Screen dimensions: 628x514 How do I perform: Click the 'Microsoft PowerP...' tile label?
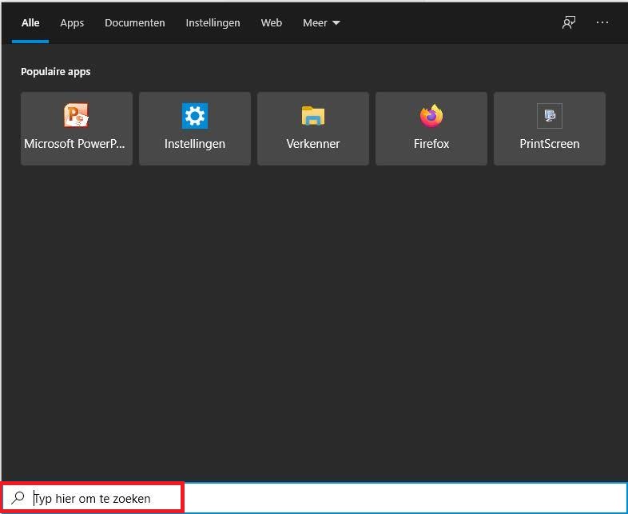[x=77, y=144]
